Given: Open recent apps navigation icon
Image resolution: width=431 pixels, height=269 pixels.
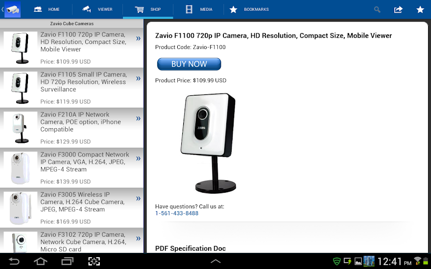Looking at the screenshot, I should coord(68,261).
